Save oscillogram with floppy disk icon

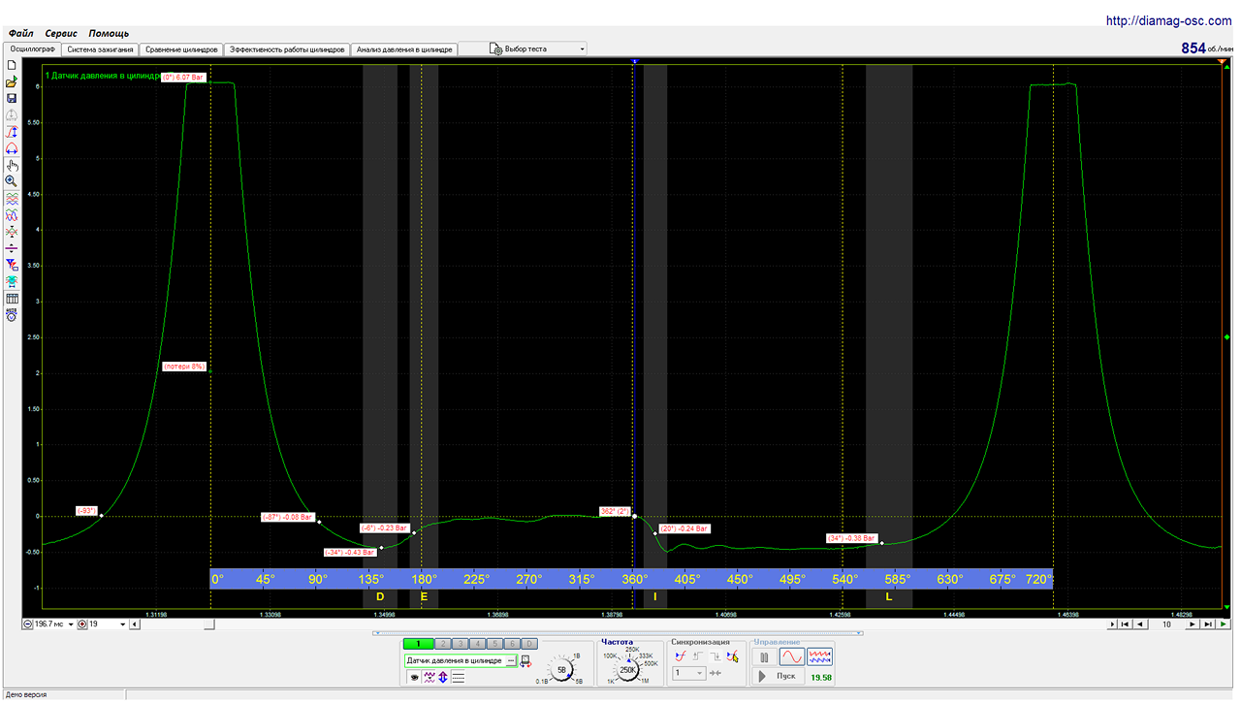(12, 98)
